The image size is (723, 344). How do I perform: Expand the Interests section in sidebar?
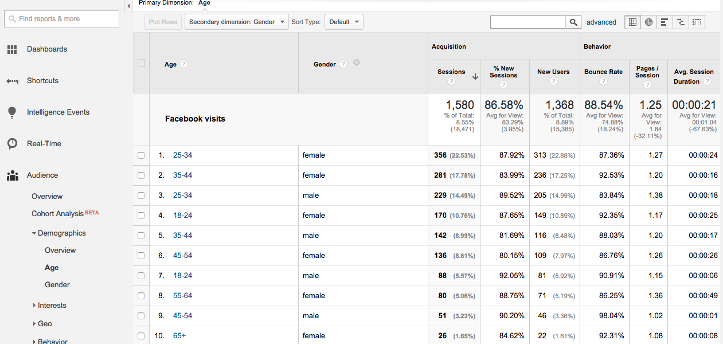click(52, 306)
